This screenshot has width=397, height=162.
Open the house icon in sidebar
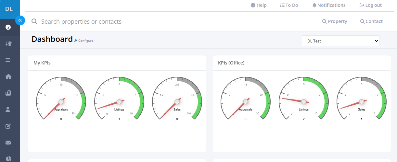point(8,76)
